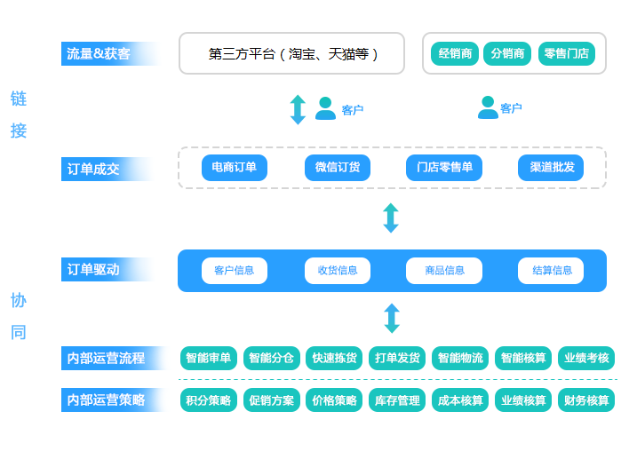Click the 智能核算 pill
Image resolution: width=629 pixels, height=451 pixels.
[x=523, y=358]
